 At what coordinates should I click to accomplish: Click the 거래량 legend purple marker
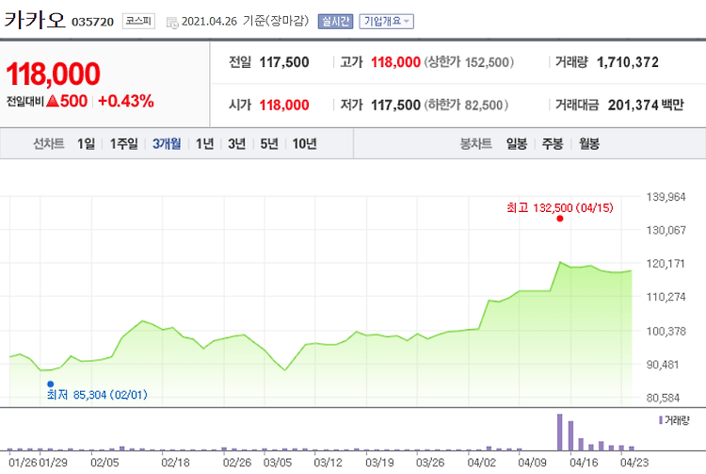coord(661,420)
